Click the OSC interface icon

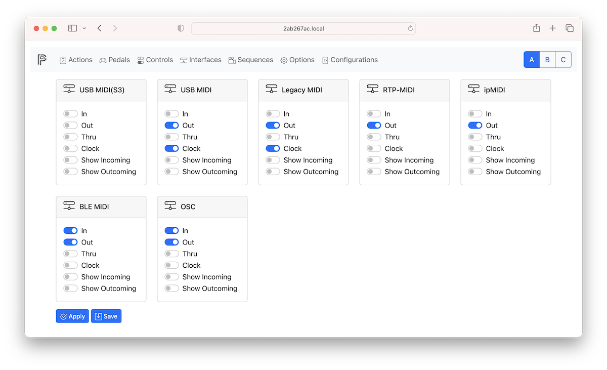click(170, 207)
